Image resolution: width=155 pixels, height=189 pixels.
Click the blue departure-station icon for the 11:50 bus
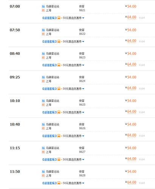coord(43,172)
